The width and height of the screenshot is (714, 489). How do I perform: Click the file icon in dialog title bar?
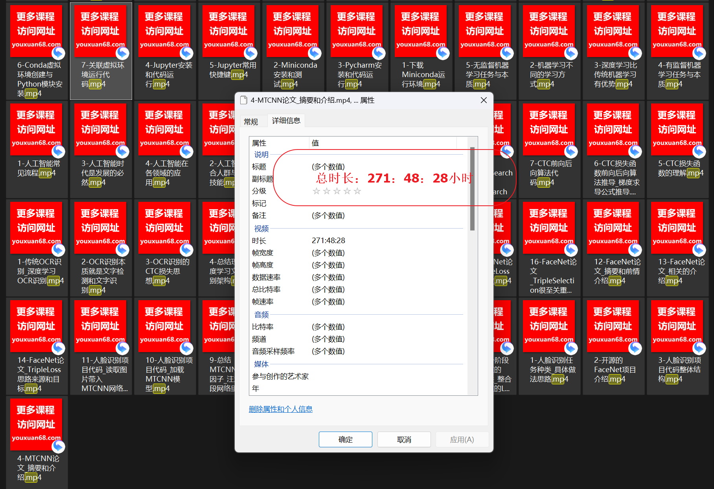tap(243, 100)
